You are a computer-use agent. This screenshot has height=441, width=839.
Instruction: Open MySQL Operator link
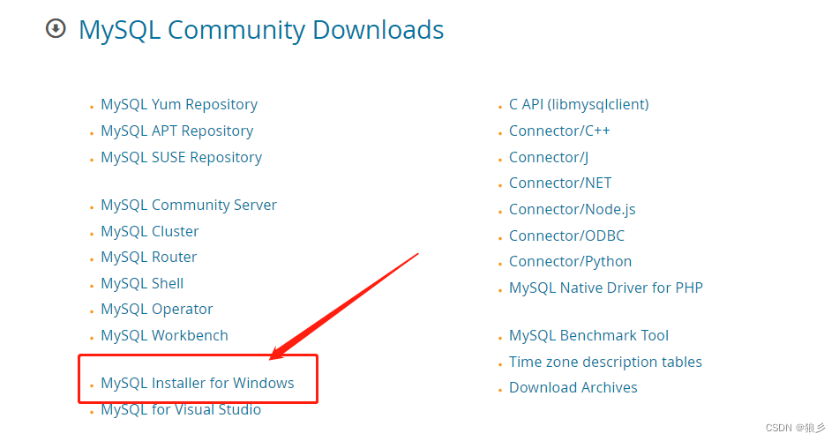(157, 310)
